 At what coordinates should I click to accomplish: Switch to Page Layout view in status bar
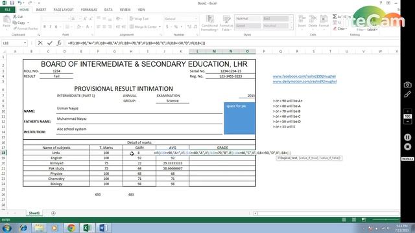[354, 219]
